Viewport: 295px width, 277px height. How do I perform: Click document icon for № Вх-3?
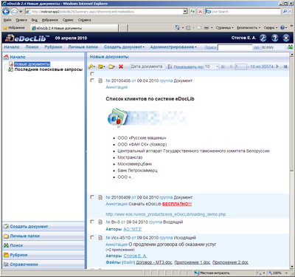[x=100, y=222]
